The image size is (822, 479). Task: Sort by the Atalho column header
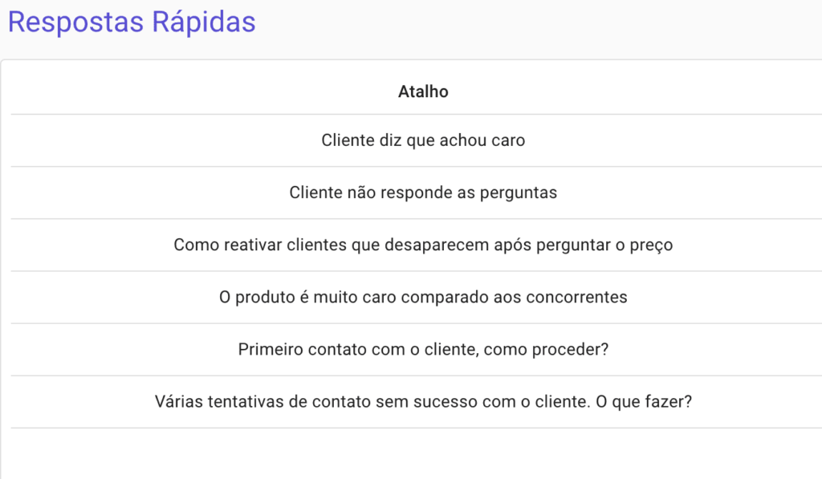(x=423, y=92)
